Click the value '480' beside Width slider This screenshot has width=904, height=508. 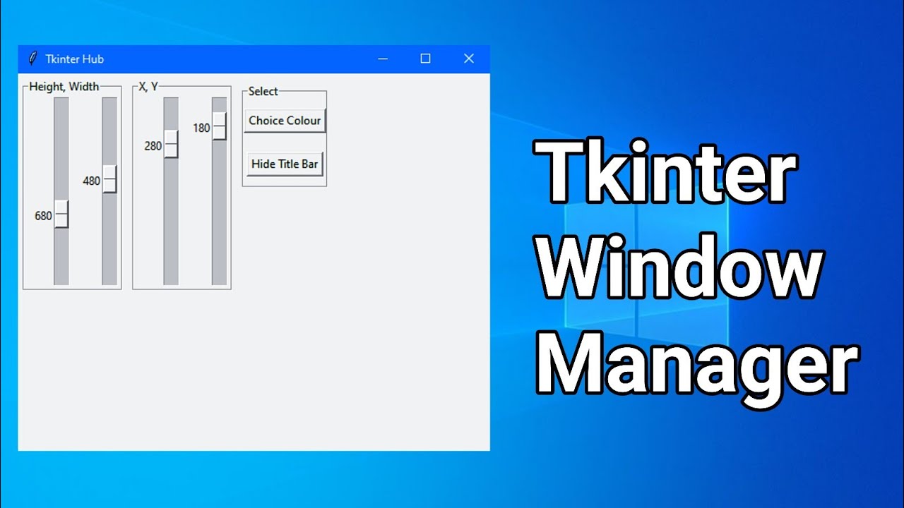point(92,181)
